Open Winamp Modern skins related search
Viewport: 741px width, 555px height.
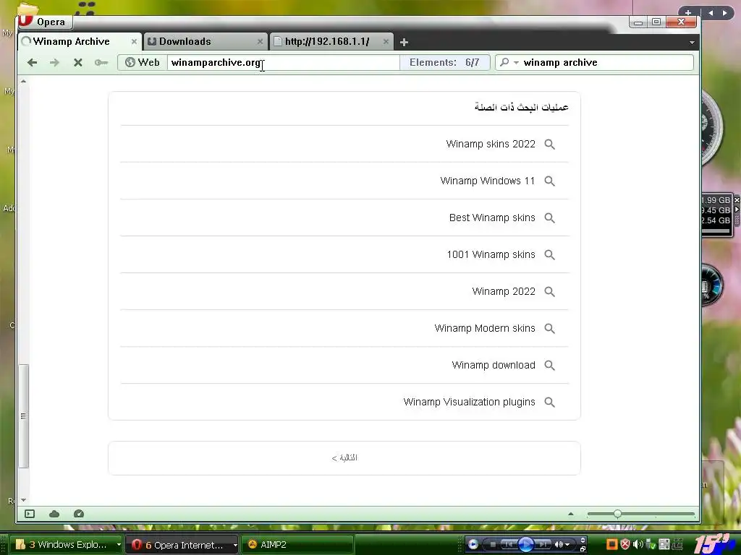[x=484, y=328]
